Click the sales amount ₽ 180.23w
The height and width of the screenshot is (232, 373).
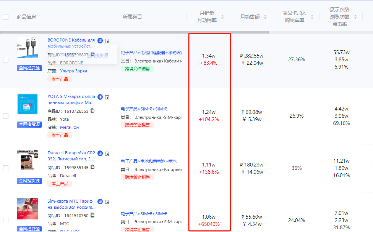click(252, 165)
